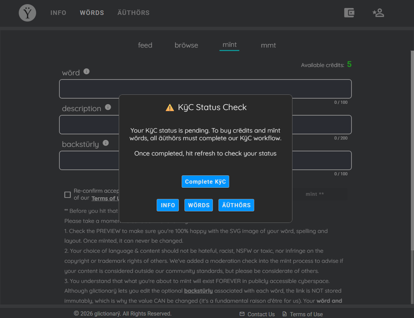Click the Contact Us envelope icon

(242, 314)
